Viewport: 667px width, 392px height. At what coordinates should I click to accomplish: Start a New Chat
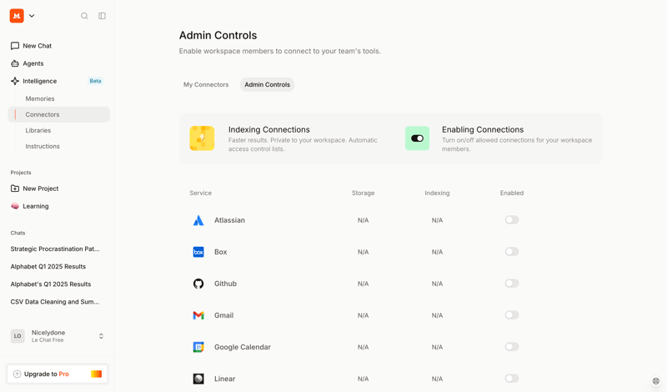click(37, 46)
